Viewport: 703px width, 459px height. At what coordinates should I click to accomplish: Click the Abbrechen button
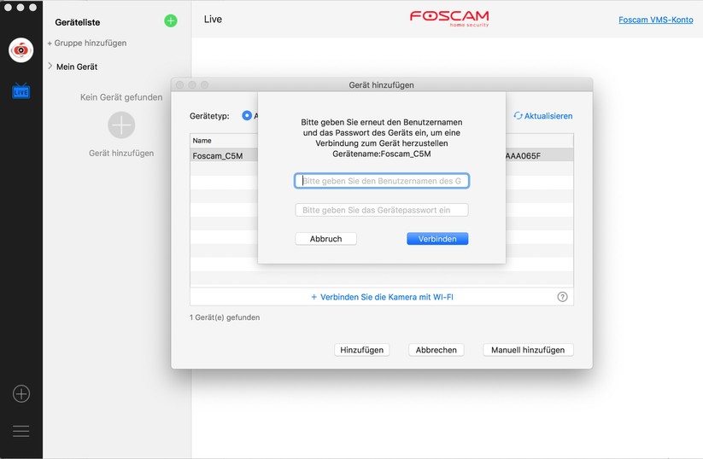tap(436, 350)
